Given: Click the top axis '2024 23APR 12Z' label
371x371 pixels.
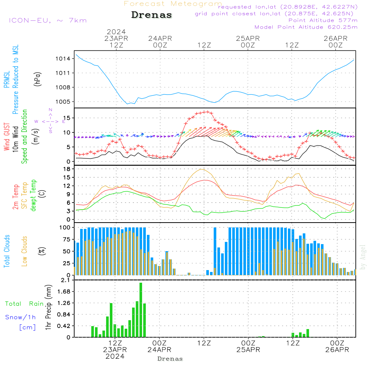Looking at the screenshot, I should point(116,38).
